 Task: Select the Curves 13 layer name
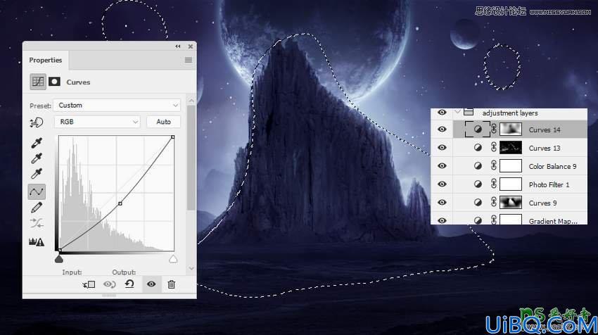pyautogui.click(x=545, y=148)
